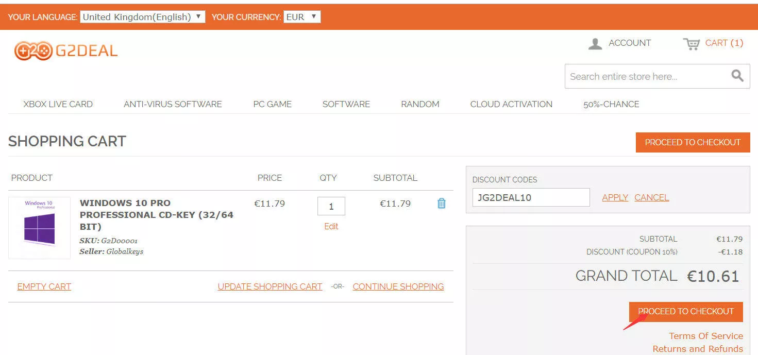Click the shopping cart icon
Viewport: 758px width, 355px height.
pyautogui.click(x=691, y=44)
